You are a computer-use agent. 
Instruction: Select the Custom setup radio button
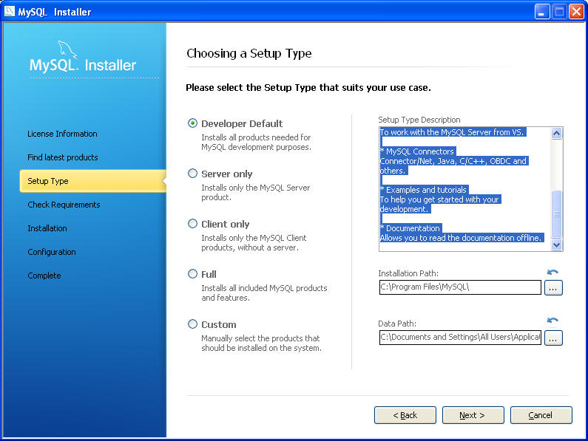pyautogui.click(x=192, y=324)
